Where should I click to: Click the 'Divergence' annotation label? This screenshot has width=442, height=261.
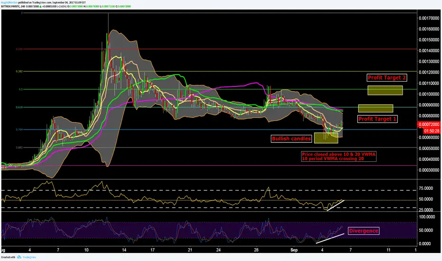point(364,231)
